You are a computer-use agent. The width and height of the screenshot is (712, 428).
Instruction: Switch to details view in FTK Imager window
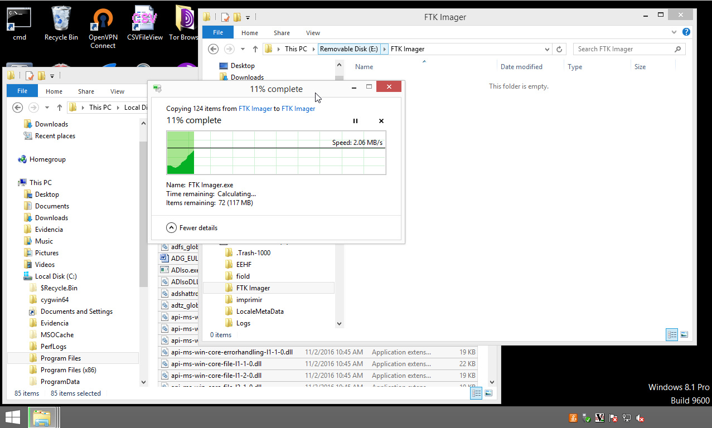pos(672,334)
